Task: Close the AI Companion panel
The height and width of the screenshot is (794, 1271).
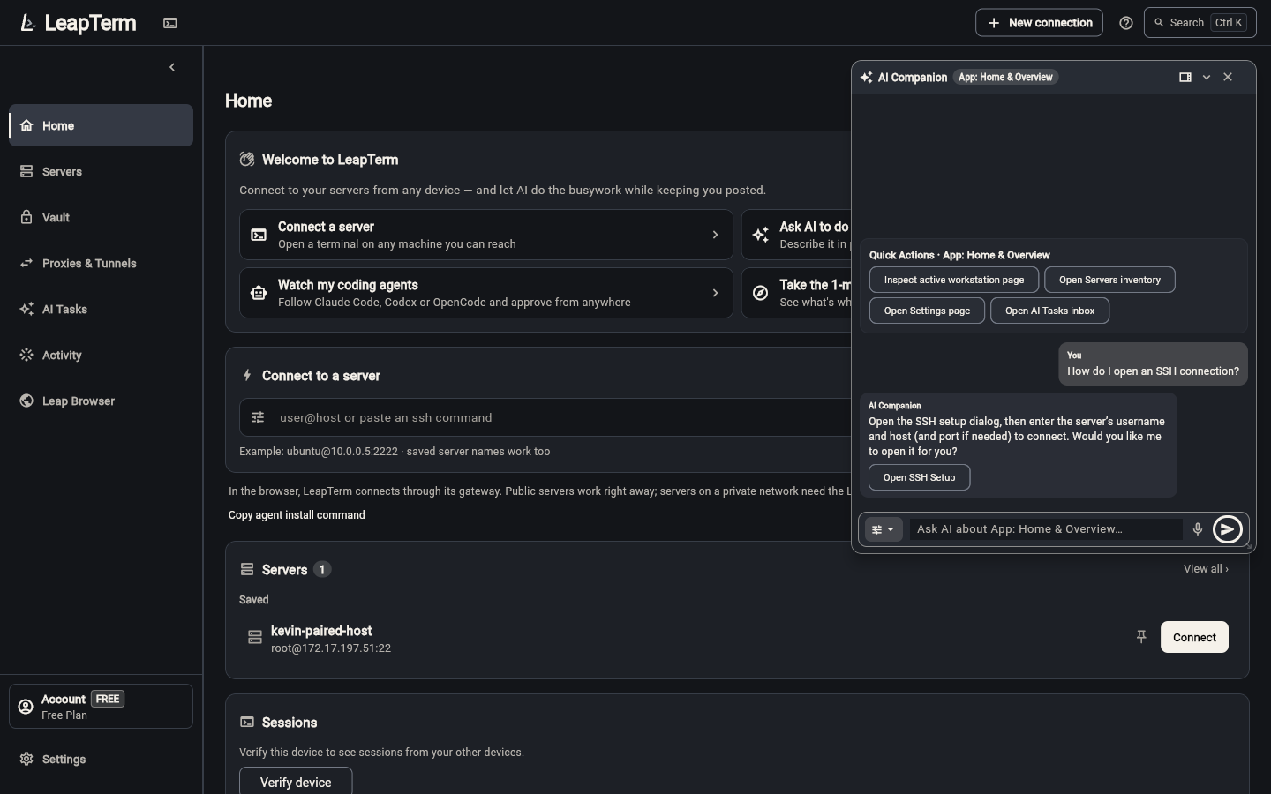Action: point(1228,77)
